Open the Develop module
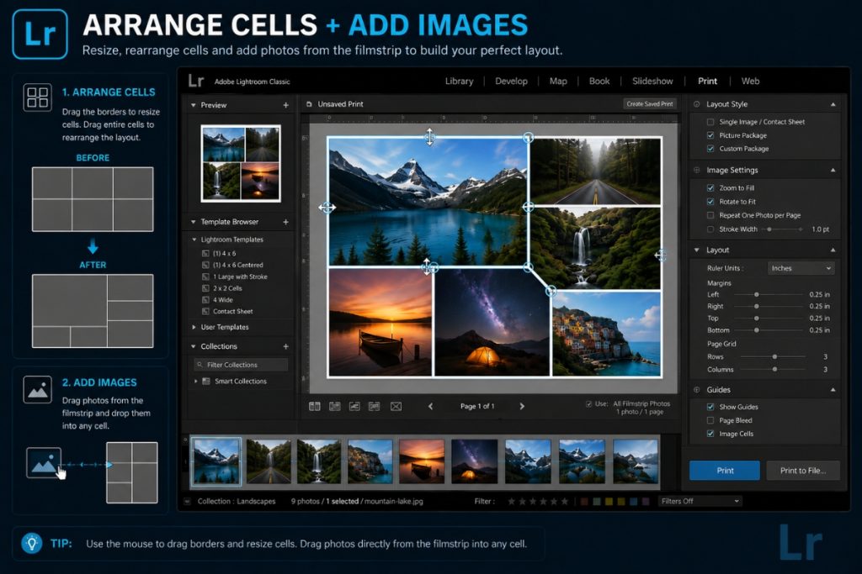The image size is (862, 574). coord(511,81)
